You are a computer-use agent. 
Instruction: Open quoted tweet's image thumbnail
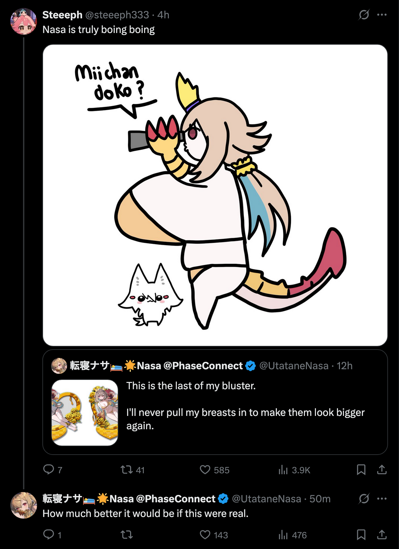(85, 413)
